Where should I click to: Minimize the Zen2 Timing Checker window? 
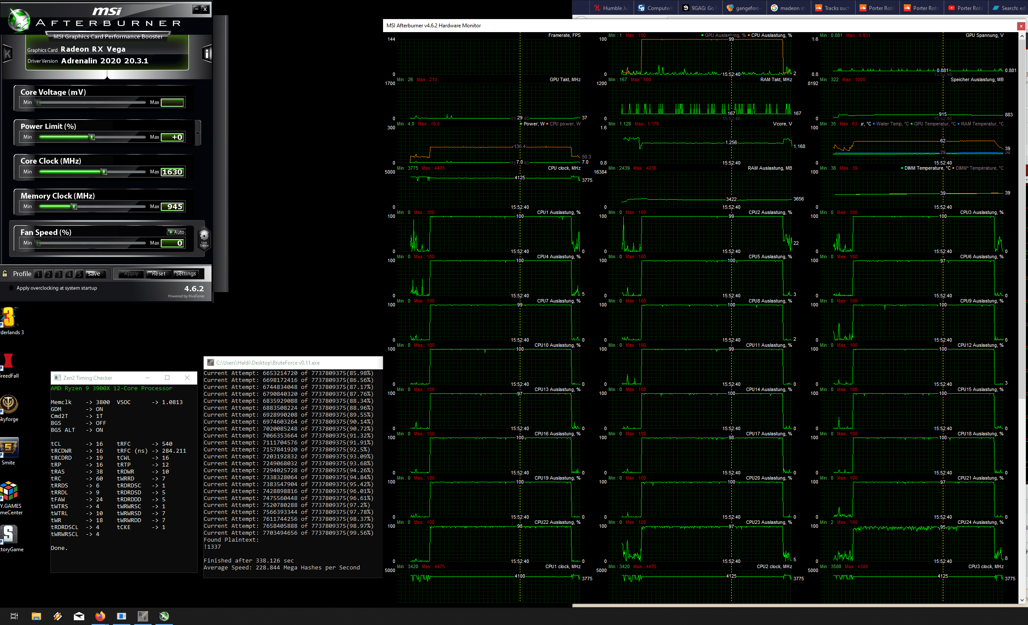(x=147, y=378)
